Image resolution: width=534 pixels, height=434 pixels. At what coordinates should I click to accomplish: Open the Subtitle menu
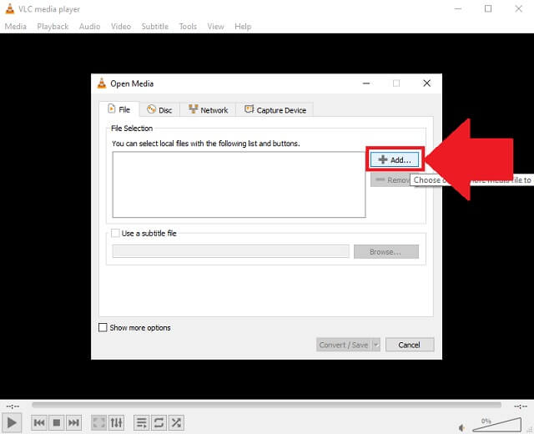155,26
